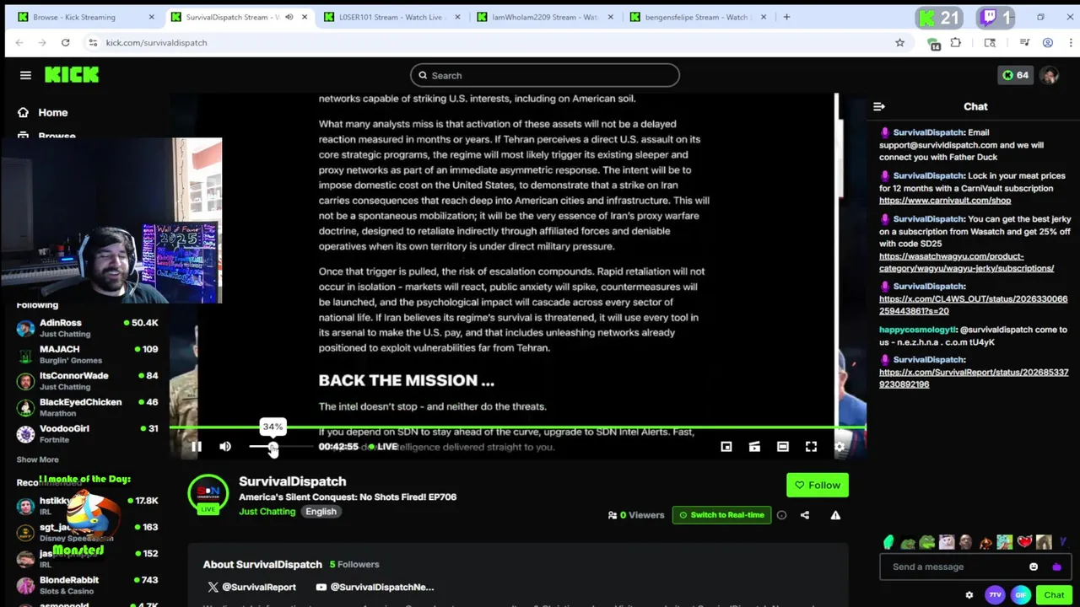Open hamburger sidebar menu

[25, 75]
